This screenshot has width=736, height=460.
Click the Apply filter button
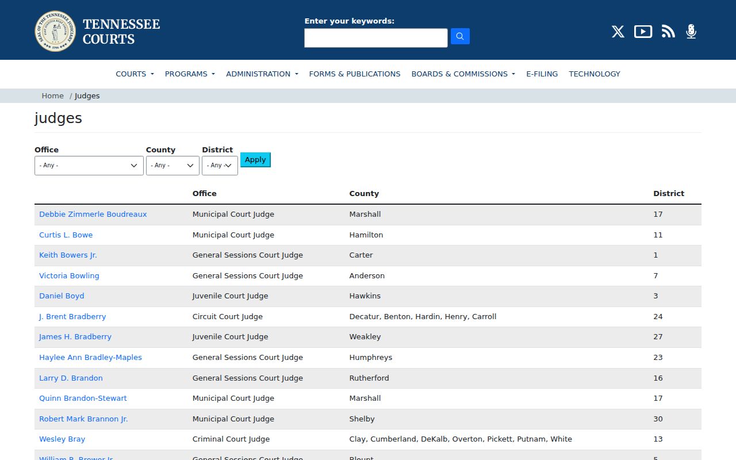coord(255,160)
